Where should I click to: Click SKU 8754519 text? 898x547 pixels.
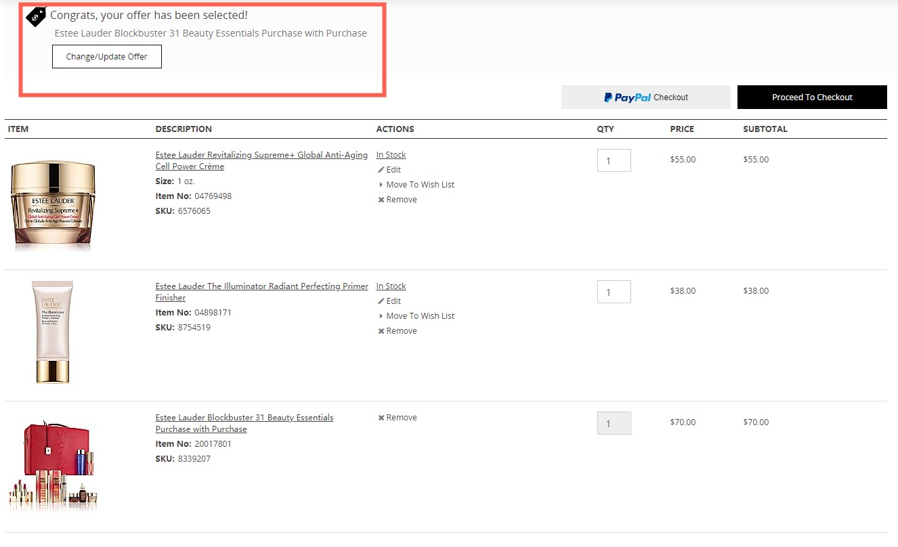click(183, 328)
